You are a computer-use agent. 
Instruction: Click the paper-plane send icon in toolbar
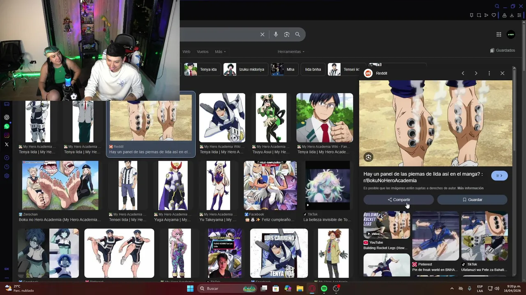(486, 15)
